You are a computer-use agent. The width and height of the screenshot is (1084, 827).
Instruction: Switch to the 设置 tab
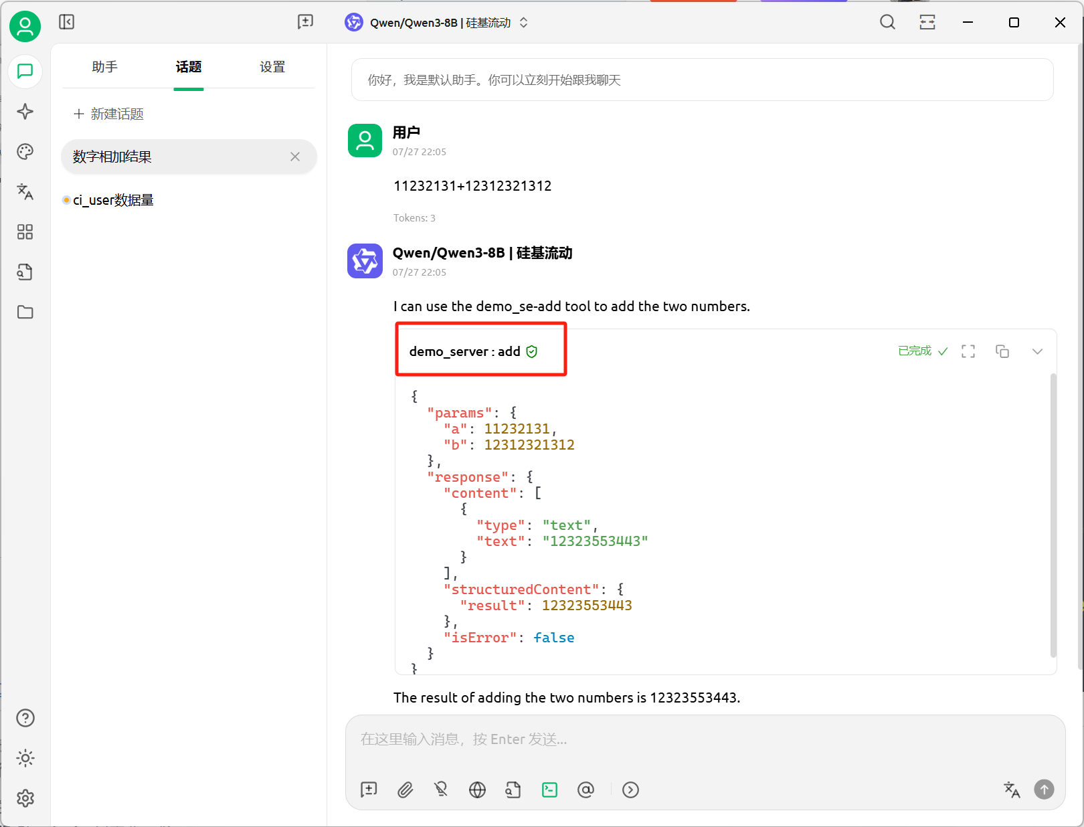click(x=272, y=67)
